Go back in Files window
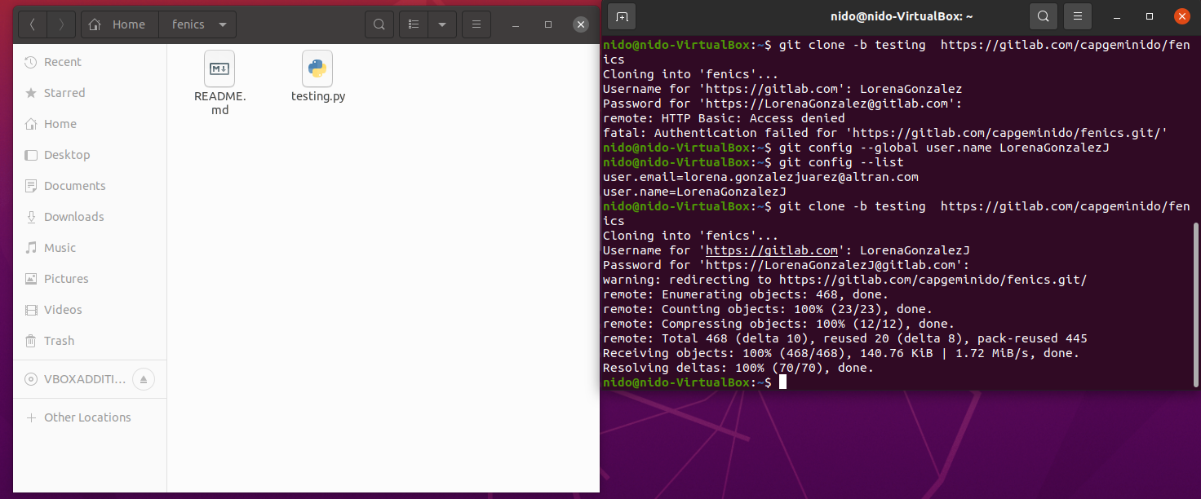1201x499 pixels. 32,24
